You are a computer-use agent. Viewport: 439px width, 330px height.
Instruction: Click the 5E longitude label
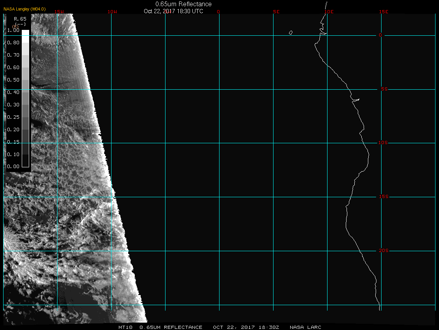pos(276,12)
